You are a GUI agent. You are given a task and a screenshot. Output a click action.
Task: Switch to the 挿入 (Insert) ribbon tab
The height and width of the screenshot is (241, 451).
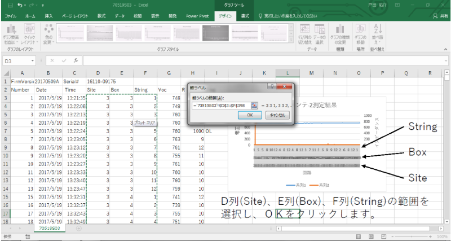(x=49, y=16)
